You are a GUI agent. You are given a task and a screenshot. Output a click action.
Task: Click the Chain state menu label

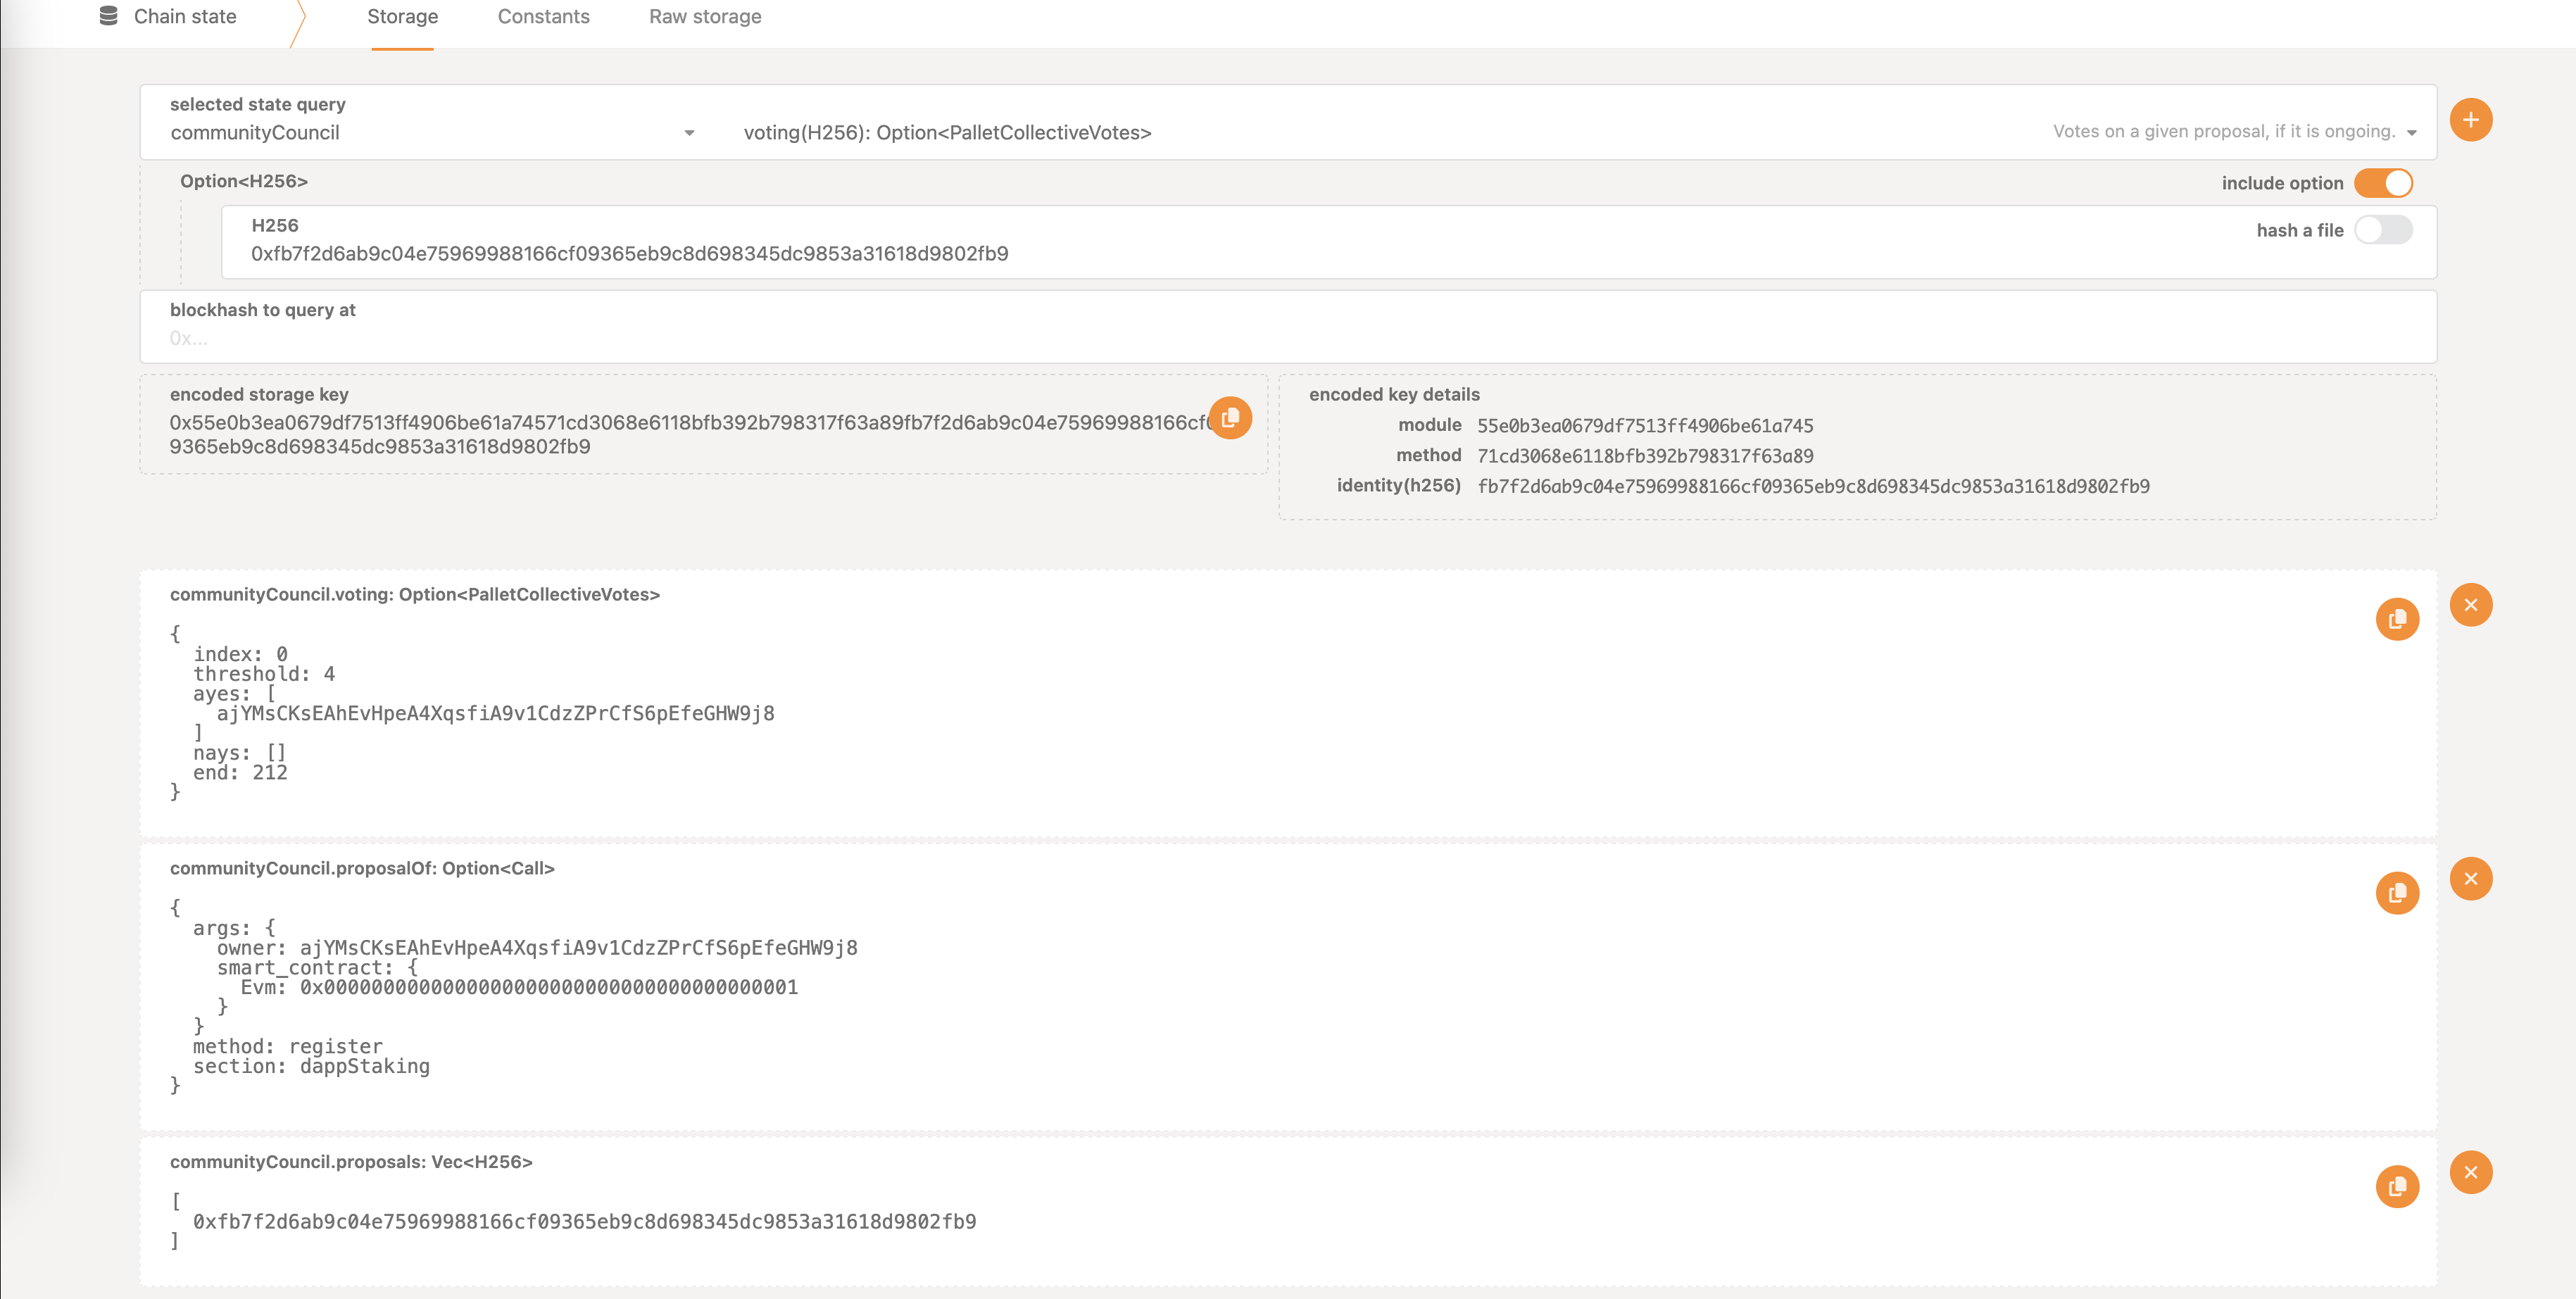click(x=185, y=17)
